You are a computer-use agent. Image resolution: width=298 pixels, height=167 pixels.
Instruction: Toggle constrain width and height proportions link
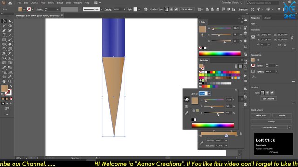pos(292,37)
